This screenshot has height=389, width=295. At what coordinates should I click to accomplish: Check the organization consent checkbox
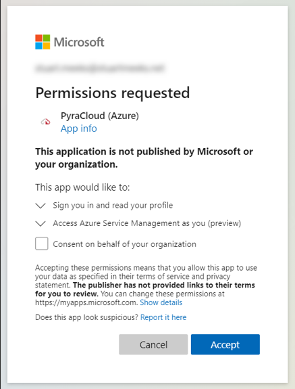tap(42, 244)
